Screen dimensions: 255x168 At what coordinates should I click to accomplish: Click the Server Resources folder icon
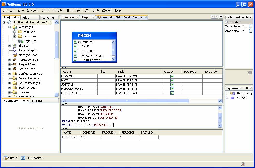point(15,78)
